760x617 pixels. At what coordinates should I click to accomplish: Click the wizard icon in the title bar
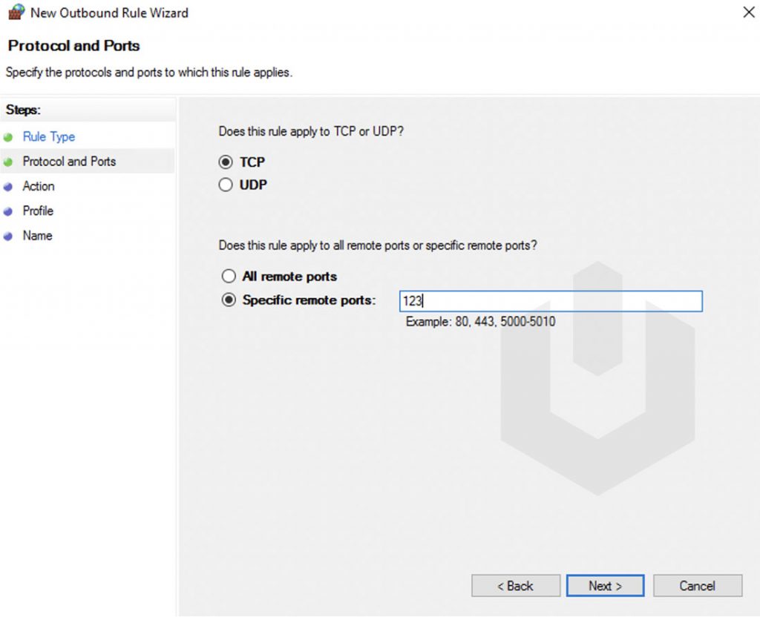pyautogui.click(x=16, y=13)
